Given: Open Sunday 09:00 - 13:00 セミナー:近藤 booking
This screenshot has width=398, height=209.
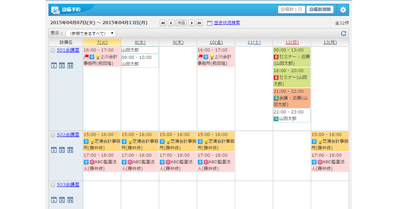Looking at the screenshot, I should tap(292, 57).
